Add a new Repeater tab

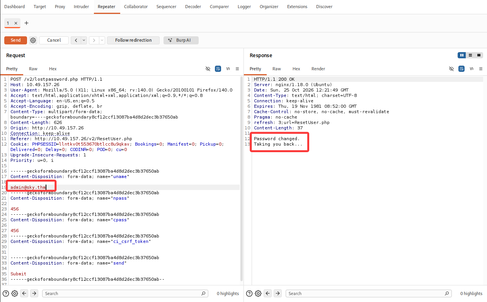(26, 23)
